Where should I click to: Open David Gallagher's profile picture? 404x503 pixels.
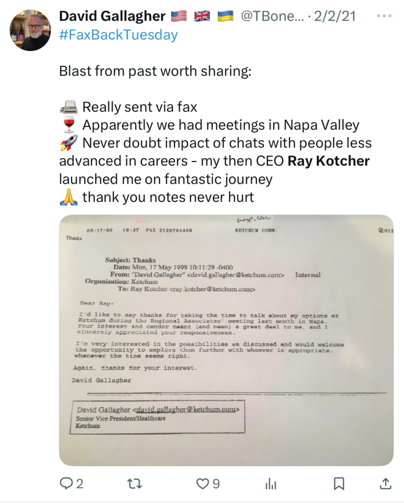point(30,30)
